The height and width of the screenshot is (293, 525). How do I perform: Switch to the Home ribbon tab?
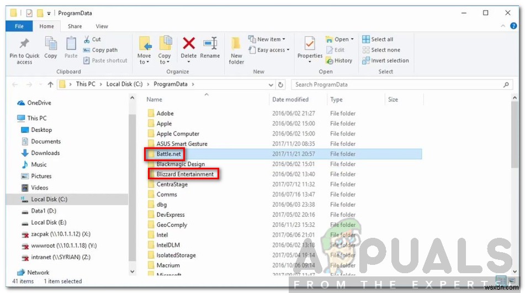[x=46, y=26]
